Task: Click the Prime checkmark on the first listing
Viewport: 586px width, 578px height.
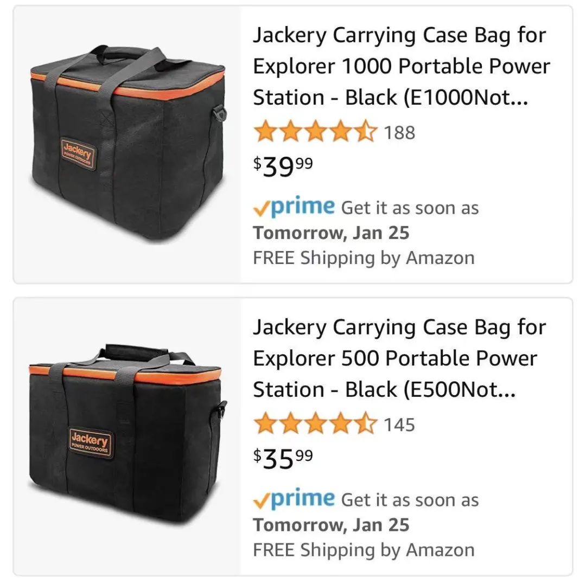Action: click(261, 209)
